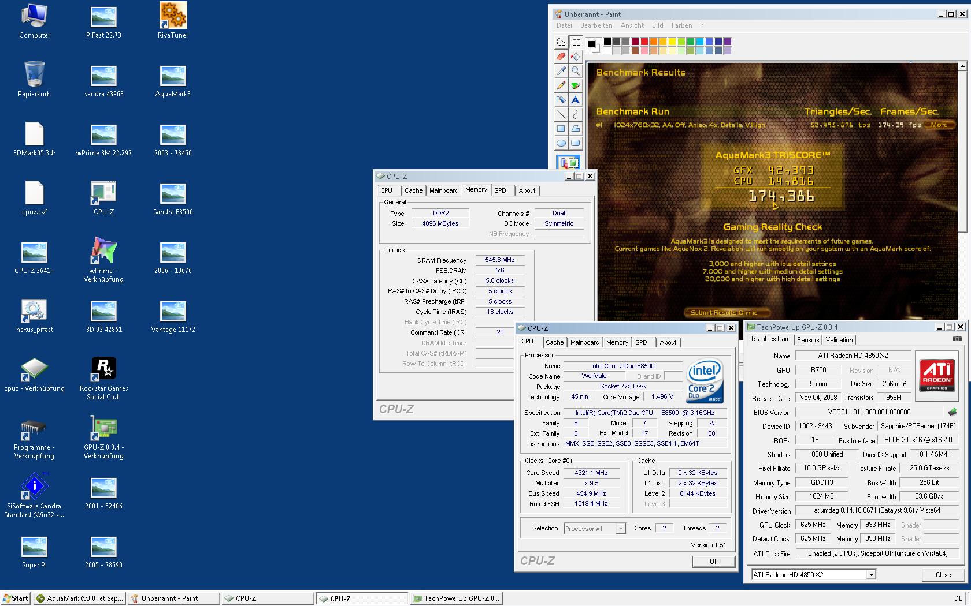Pick the Polygon shape tool

(x=576, y=129)
